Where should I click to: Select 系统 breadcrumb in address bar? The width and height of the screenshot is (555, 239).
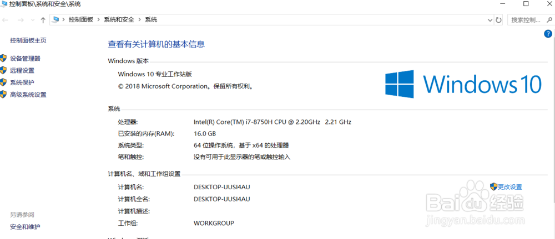pos(151,20)
